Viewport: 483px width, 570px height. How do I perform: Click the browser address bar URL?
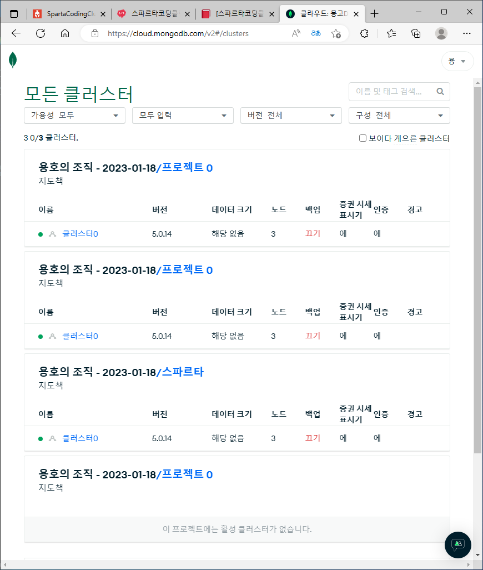coord(178,33)
